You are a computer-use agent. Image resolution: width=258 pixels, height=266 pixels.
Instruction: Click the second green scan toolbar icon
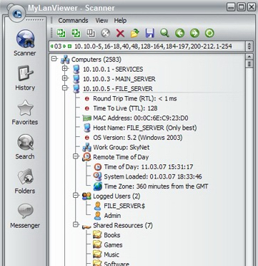click(76, 33)
